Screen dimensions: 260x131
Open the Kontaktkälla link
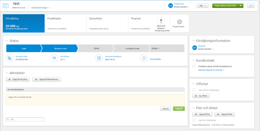click(x=155, y=59)
